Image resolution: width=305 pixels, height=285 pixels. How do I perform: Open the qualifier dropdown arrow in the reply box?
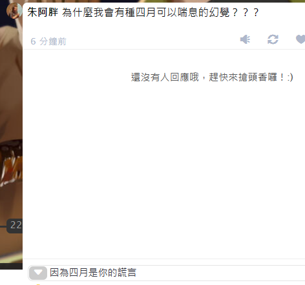click(38, 273)
